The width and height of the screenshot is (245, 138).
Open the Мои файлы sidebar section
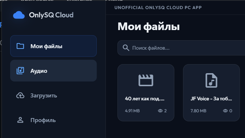[x=53, y=46]
